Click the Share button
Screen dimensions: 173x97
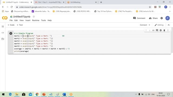(x=153, y=18)
